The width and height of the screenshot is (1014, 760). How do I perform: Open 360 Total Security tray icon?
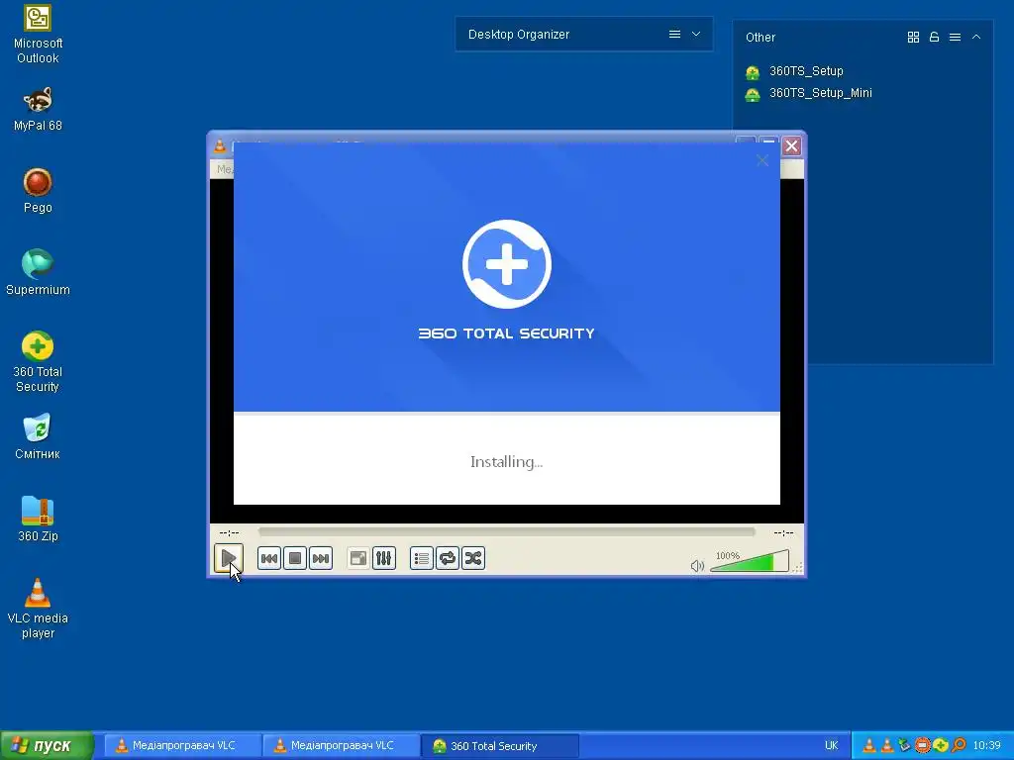[x=941, y=746]
